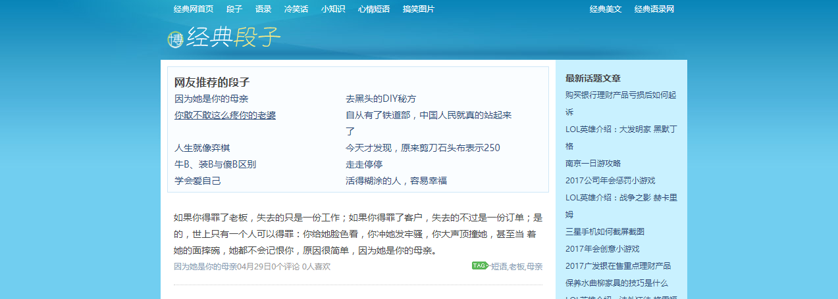Open the 冷笑话 section
838x299 pixels.
coord(296,9)
